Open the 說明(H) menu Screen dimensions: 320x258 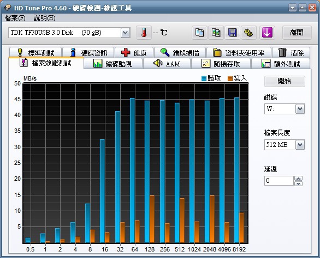point(44,18)
